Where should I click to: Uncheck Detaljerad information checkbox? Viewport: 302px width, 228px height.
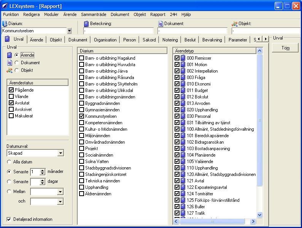(x=9, y=219)
